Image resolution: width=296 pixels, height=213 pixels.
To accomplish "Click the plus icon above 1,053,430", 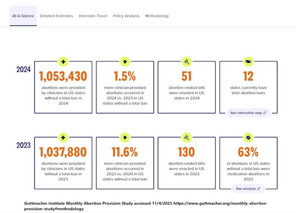I will pyautogui.click(x=63, y=62).
